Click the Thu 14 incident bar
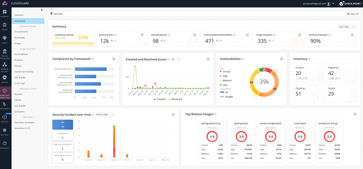363x169 pixels. click(x=114, y=141)
